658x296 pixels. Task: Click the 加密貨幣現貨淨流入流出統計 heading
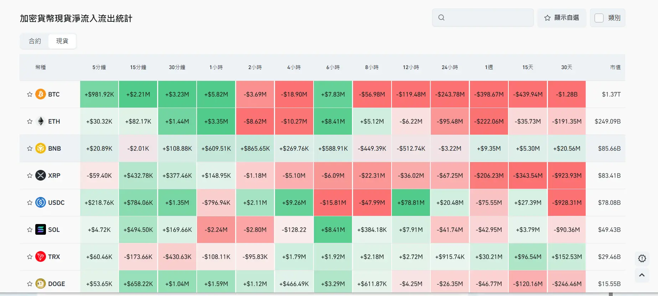click(76, 19)
